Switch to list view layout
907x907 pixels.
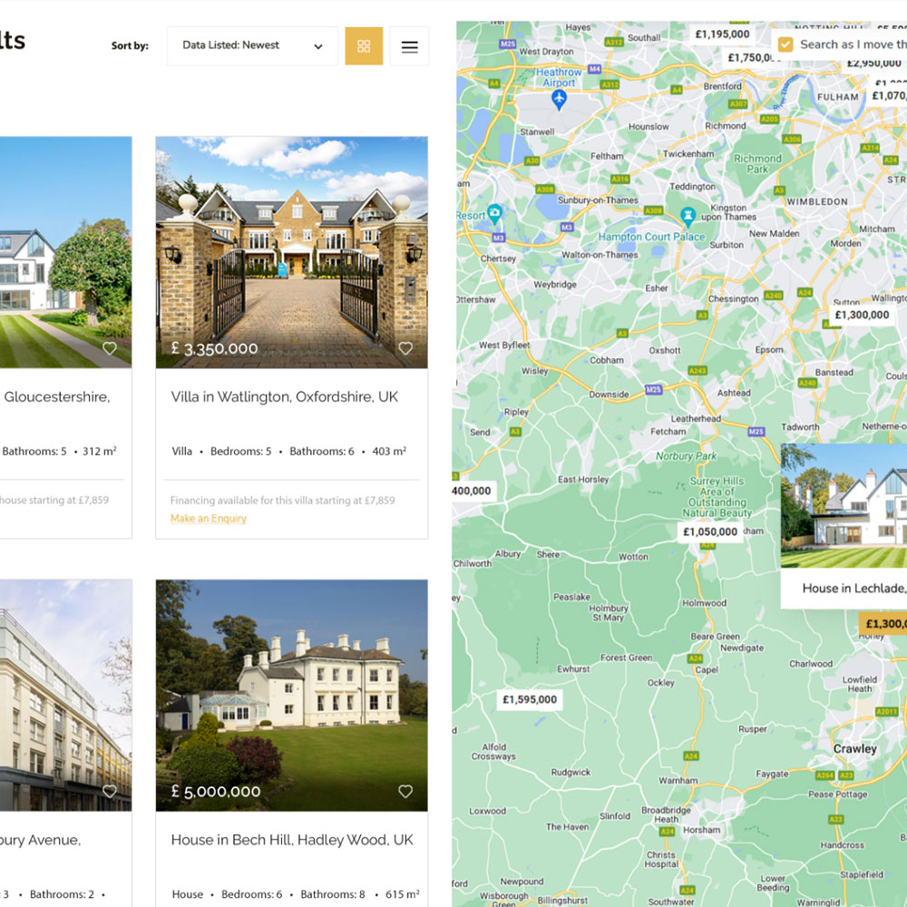coord(410,45)
